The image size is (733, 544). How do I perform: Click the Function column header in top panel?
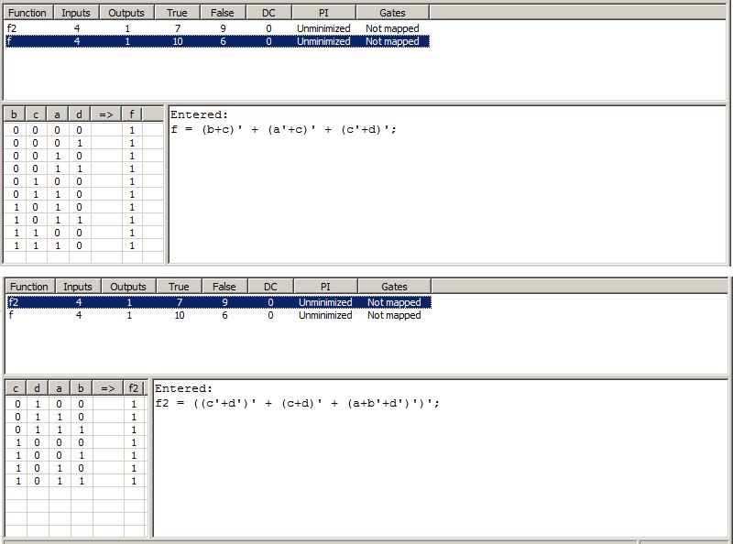click(x=27, y=12)
